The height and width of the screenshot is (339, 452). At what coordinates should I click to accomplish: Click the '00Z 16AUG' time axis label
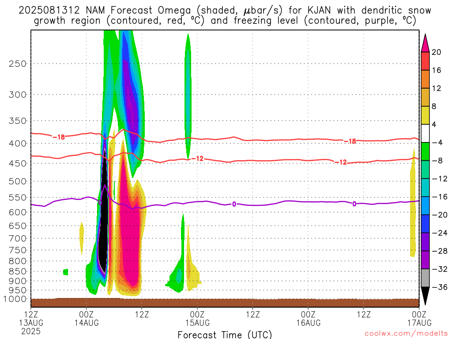pos(309,318)
